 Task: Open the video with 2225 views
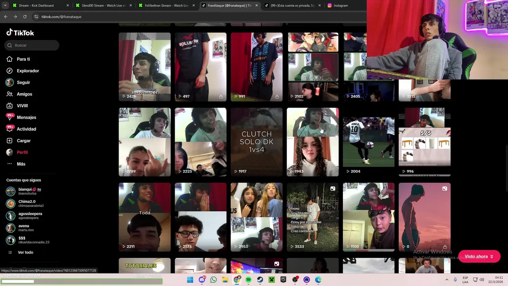[200, 142]
